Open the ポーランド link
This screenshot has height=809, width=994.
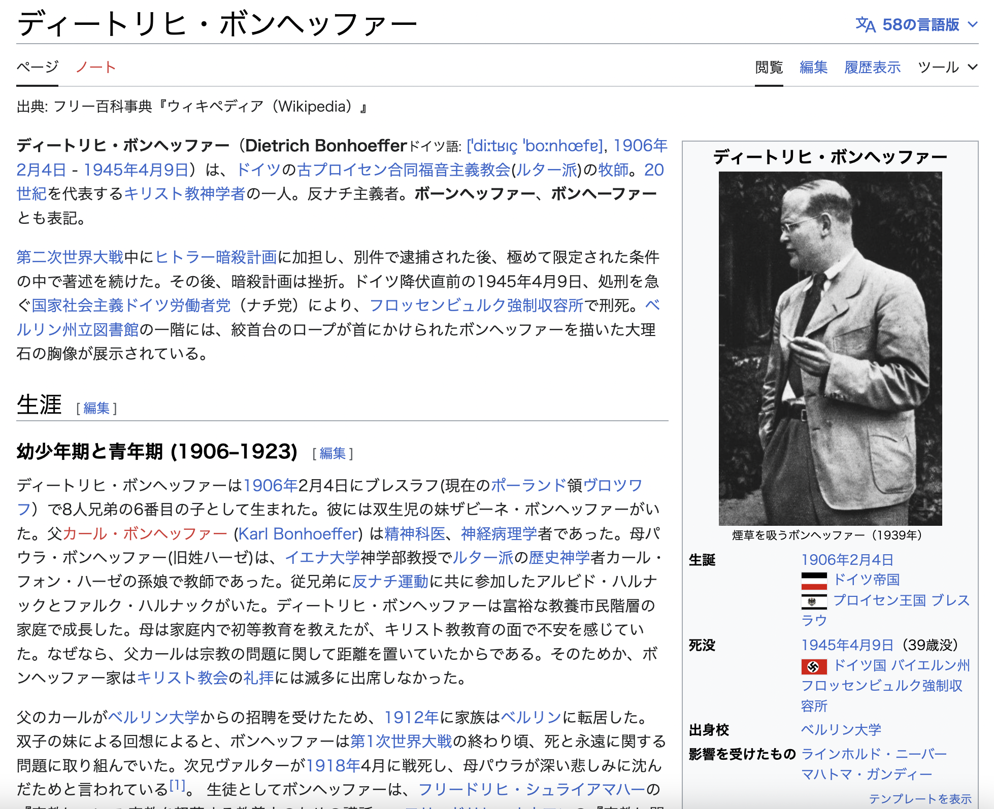[x=528, y=486]
